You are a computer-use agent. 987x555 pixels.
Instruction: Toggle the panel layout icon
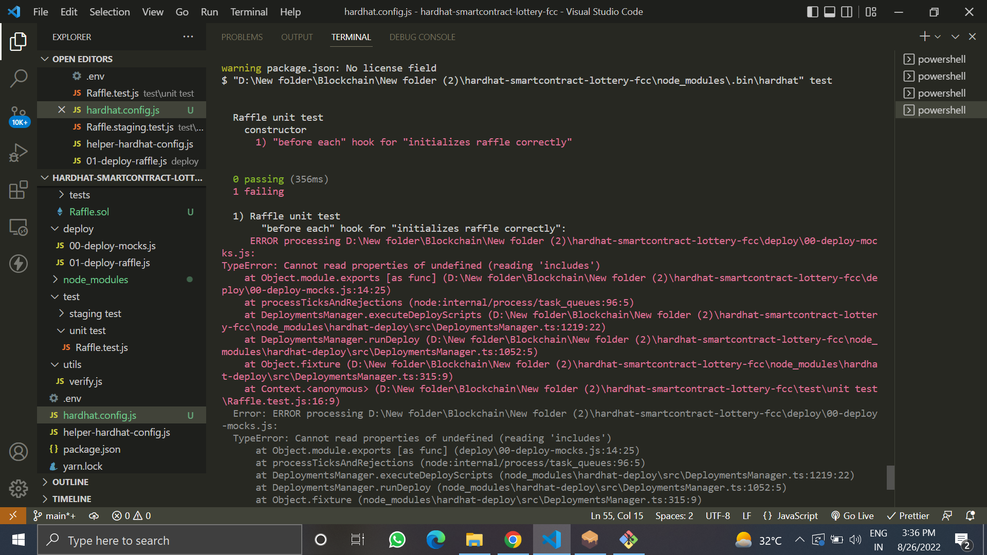click(x=830, y=12)
